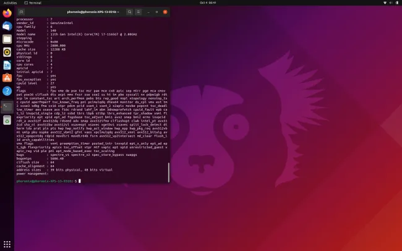
Task: Show Applications grid
Action: pyautogui.click(x=7, y=244)
